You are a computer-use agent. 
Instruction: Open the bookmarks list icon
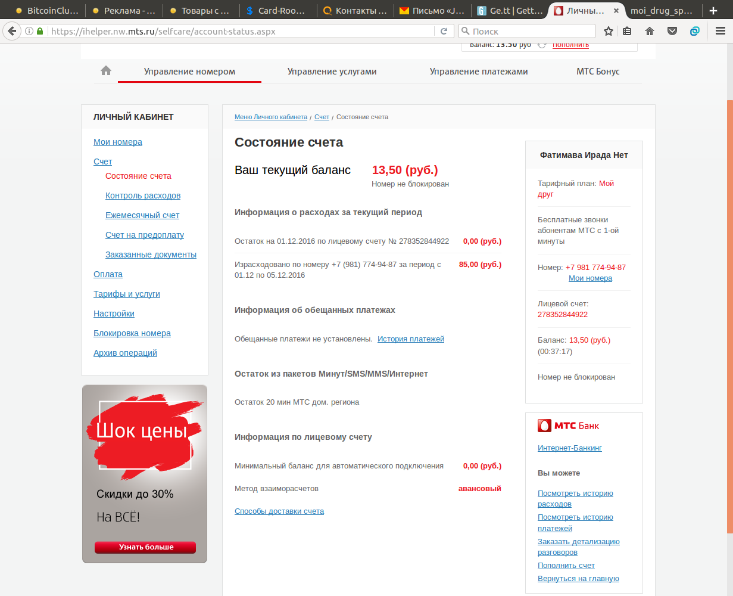point(627,31)
